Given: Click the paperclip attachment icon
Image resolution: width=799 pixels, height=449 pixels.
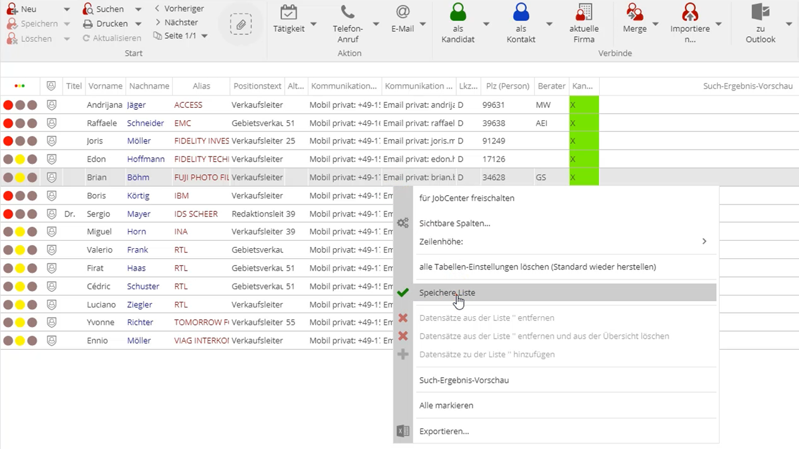Looking at the screenshot, I should [240, 25].
